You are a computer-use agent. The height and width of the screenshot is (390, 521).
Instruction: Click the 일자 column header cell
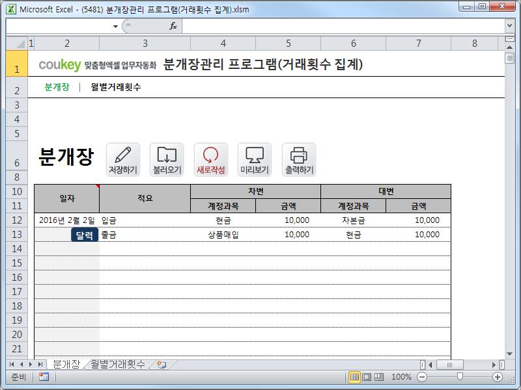(x=67, y=198)
